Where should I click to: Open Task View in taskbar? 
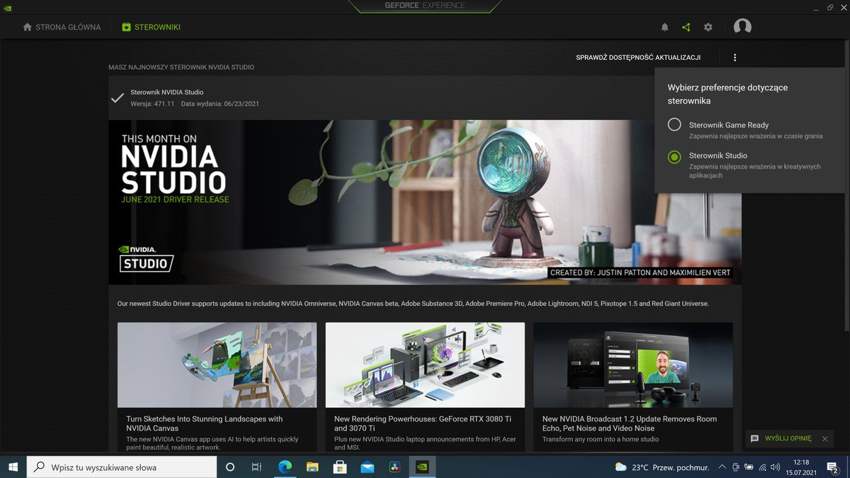click(257, 467)
